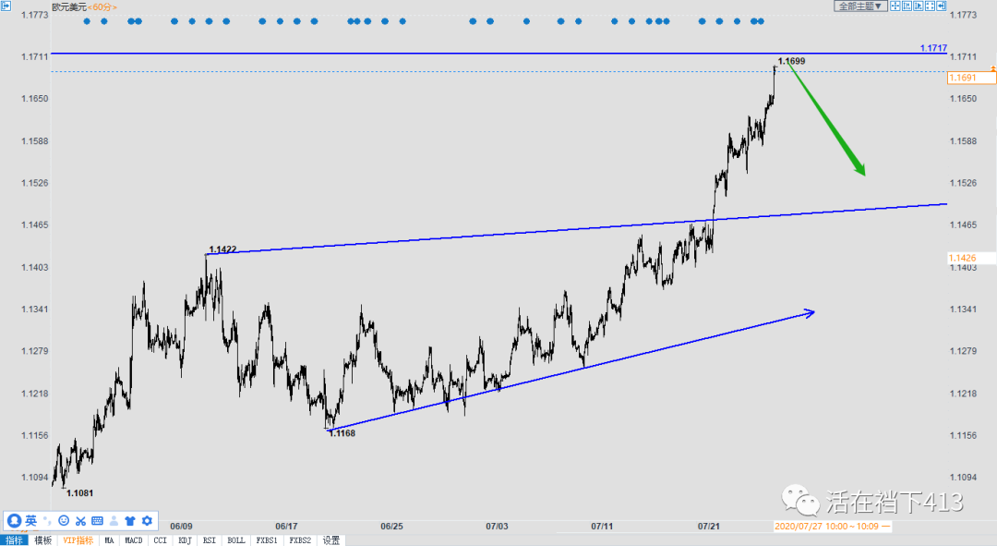Click the panel toggle icon beside 欧元美元 title
The height and width of the screenshot is (546, 997).
click(6, 6)
